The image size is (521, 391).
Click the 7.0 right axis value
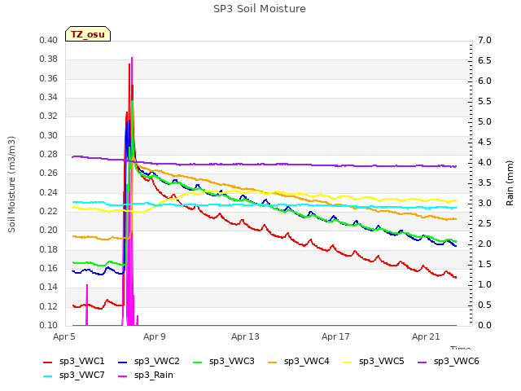coord(485,40)
